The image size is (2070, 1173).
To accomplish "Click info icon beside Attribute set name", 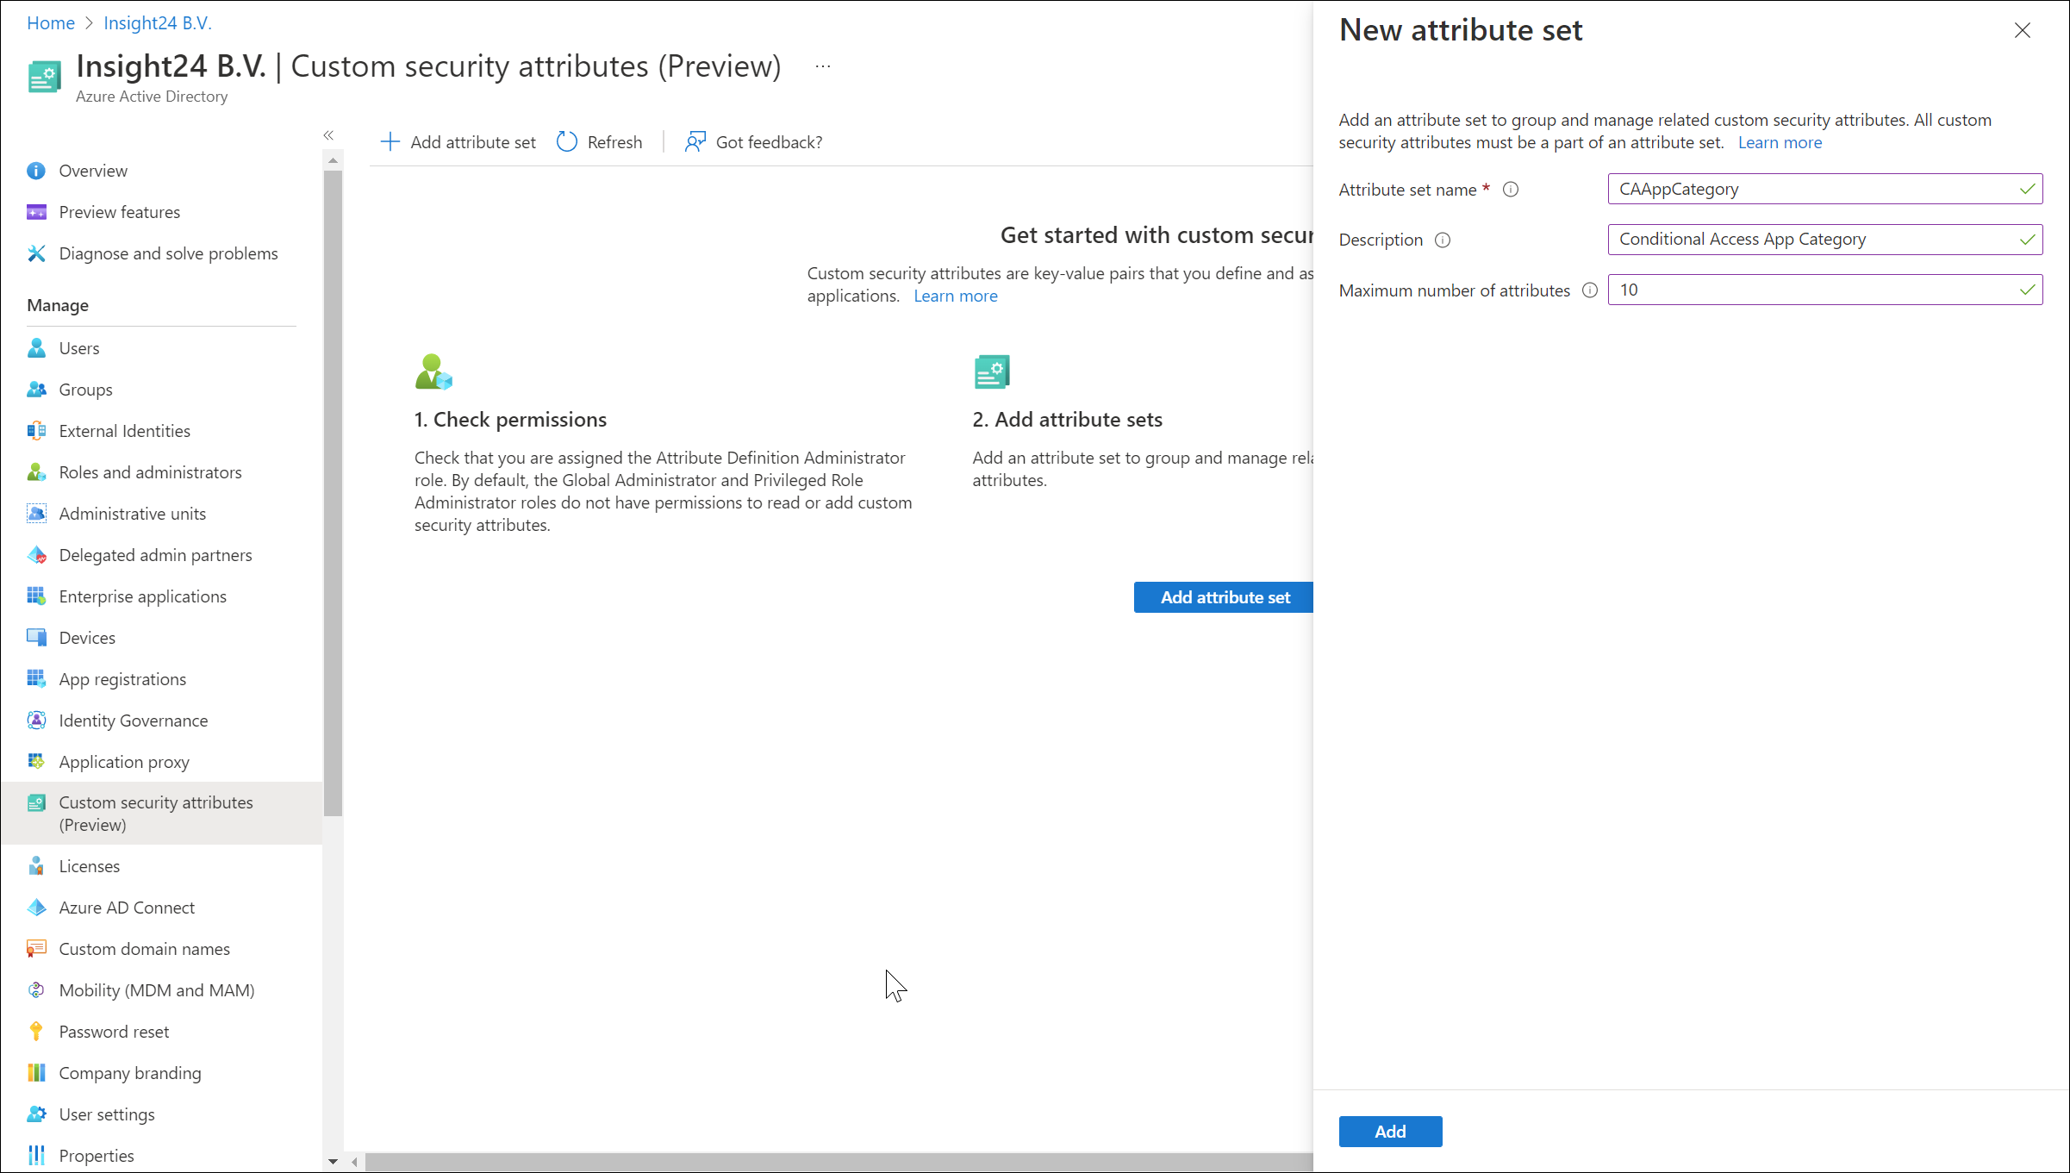I will coord(1511,190).
